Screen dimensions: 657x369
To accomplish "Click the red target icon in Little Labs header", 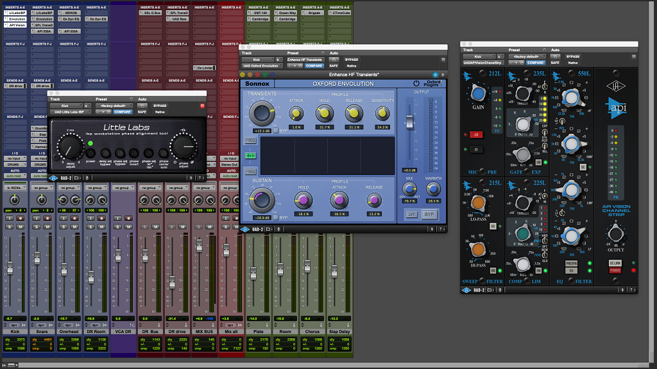I will tap(202, 106).
